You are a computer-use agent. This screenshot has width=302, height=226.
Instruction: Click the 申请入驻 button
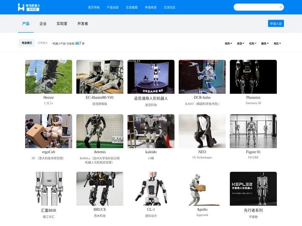coord(276,23)
